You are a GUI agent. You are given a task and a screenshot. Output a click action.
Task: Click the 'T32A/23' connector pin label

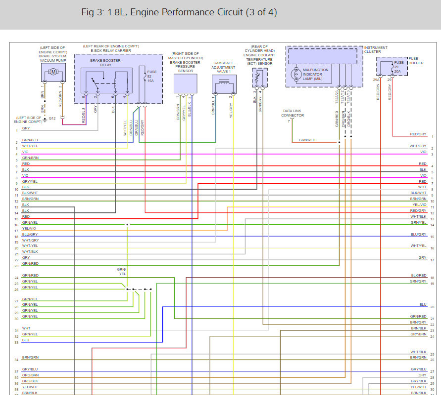click(x=337, y=97)
